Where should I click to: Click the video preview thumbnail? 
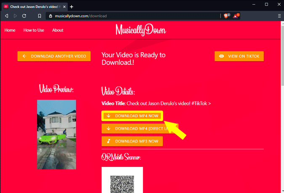point(56,134)
